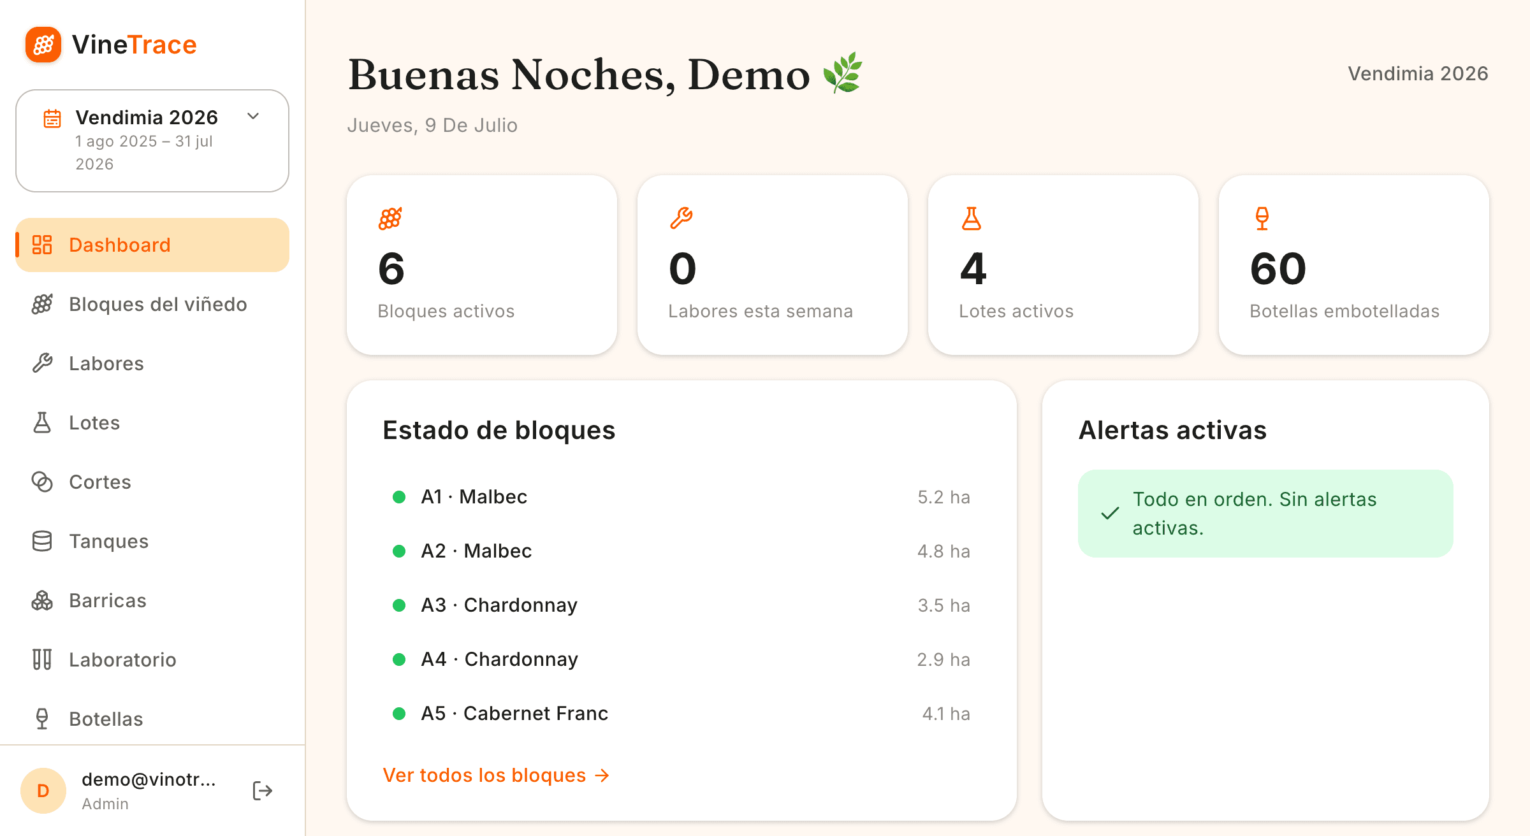The image size is (1530, 836).
Task: Select the A1 · Malbec block row
Action: (x=681, y=497)
